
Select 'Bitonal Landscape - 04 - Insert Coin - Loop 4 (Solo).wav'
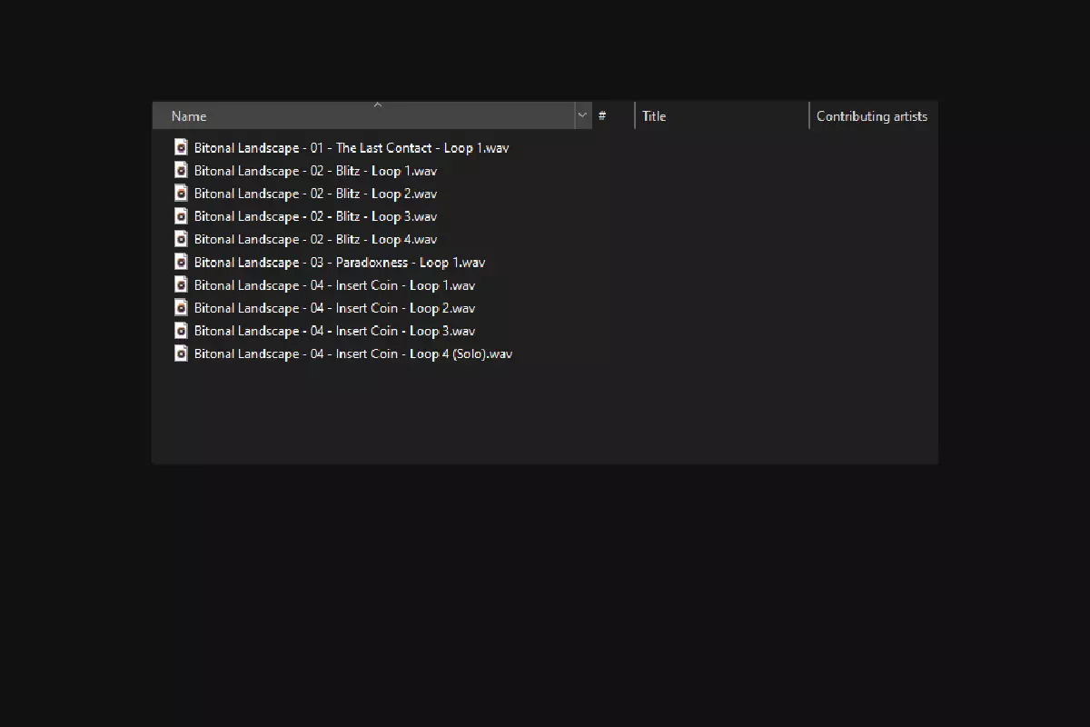pyautogui.click(x=353, y=353)
